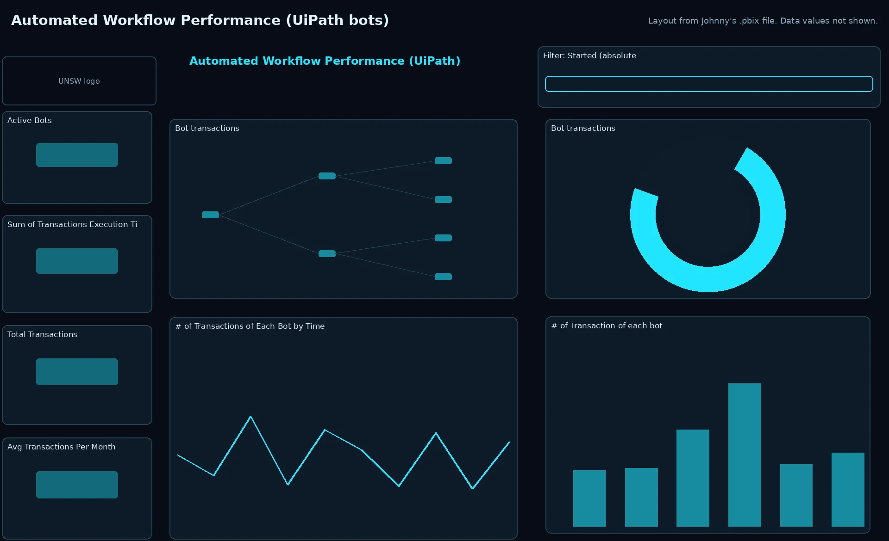Select the root node of decomposition tree
The height and width of the screenshot is (541, 889).
coord(210,215)
